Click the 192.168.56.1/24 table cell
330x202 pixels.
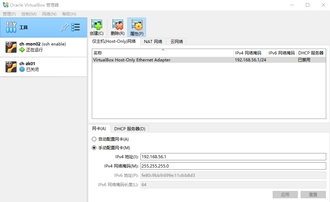[x=251, y=60]
